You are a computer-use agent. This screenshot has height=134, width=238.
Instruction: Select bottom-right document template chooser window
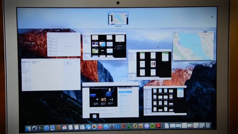click(165, 100)
